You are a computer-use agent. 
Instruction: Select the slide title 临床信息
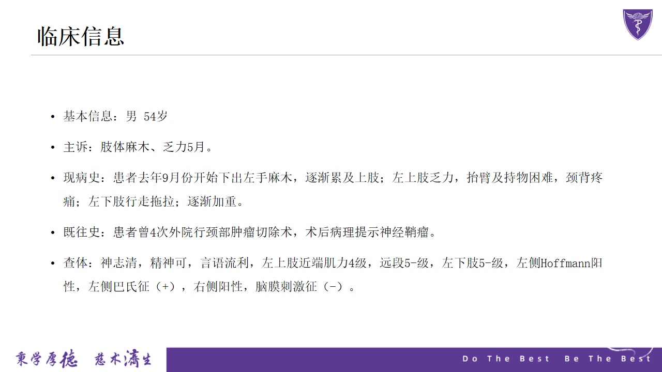pyautogui.click(x=81, y=37)
